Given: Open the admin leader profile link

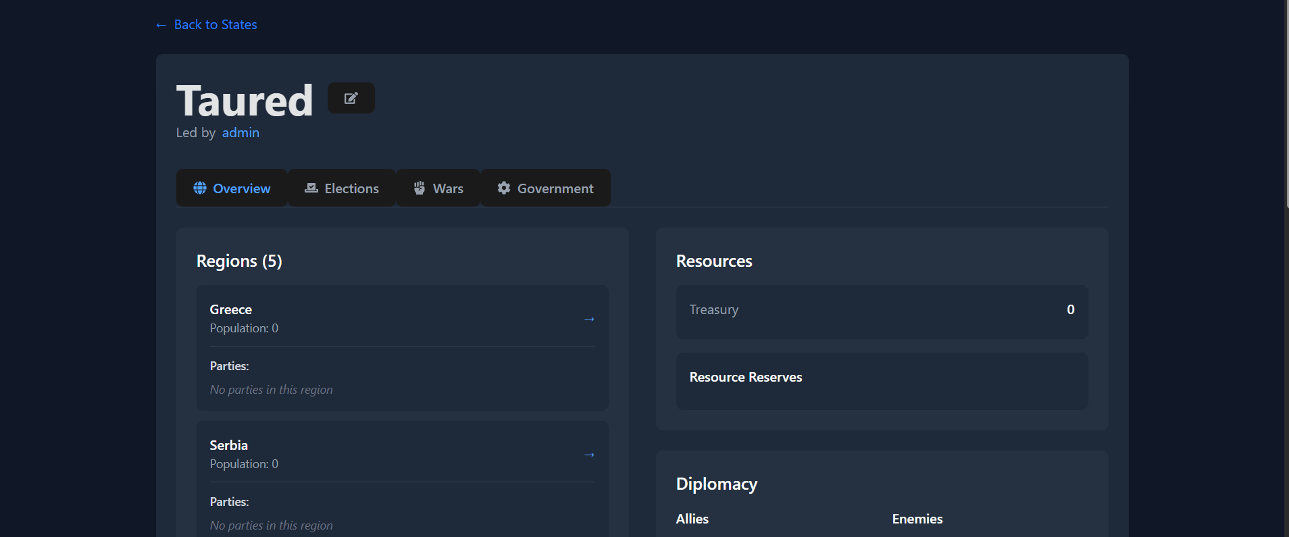Looking at the screenshot, I should (x=241, y=133).
